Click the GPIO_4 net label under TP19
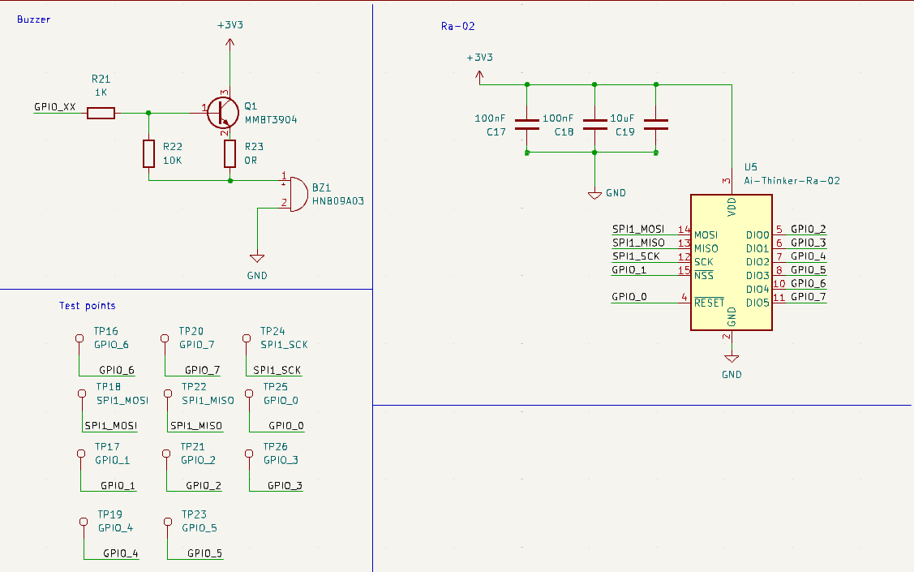 pyautogui.click(x=121, y=553)
